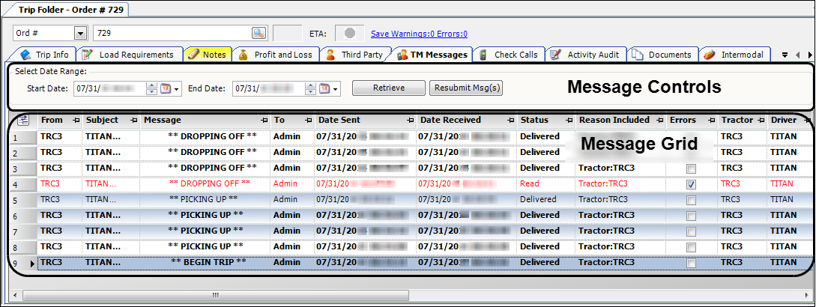Sort by the Status column header
Image resolution: width=816 pixels, height=307 pixels.
pos(546,121)
